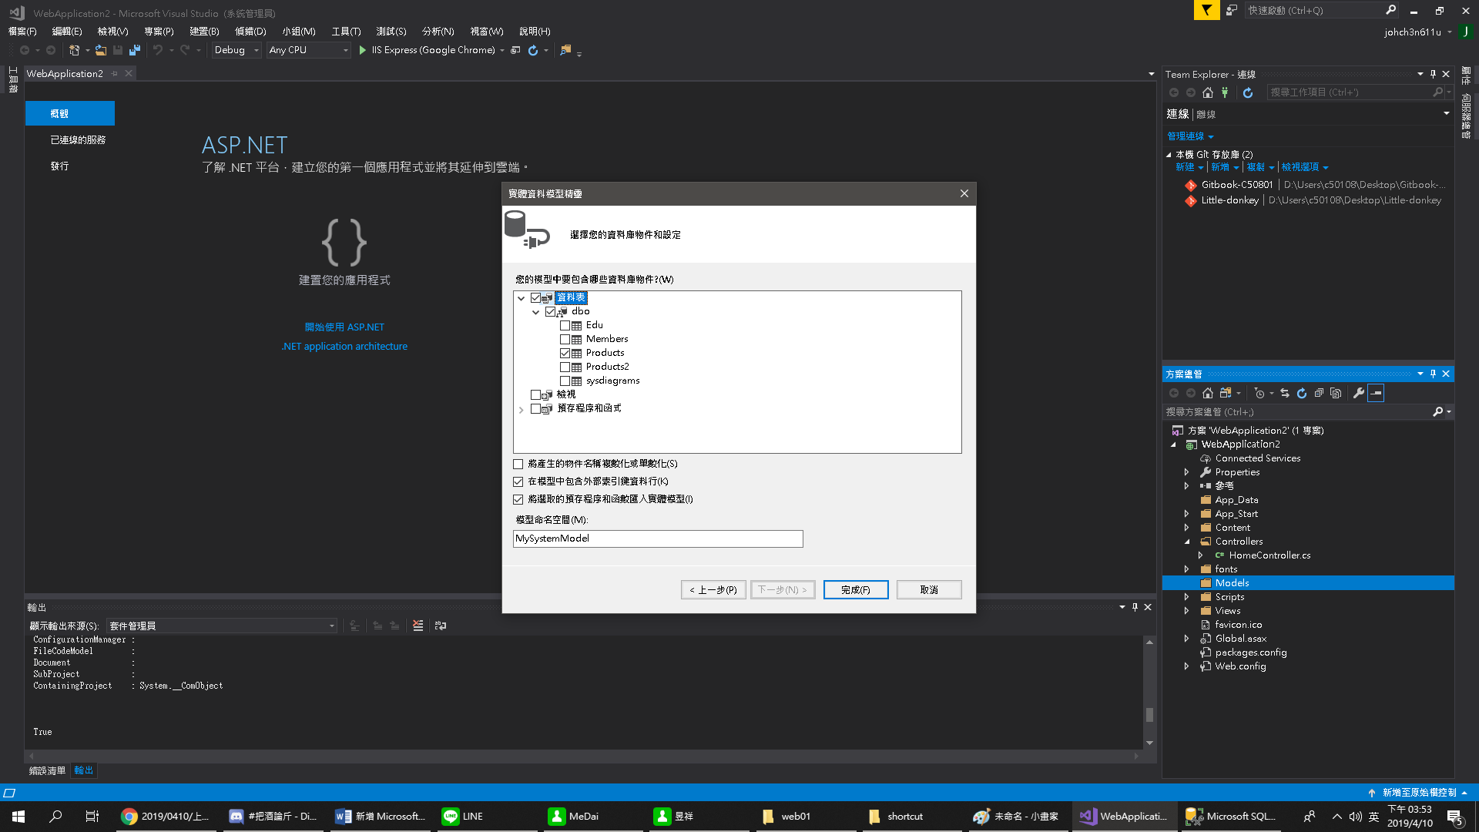Image resolution: width=1479 pixels, height=832 pixels.
Task: Click the 完成(F) finish button
Action: (x=856, y=590)
